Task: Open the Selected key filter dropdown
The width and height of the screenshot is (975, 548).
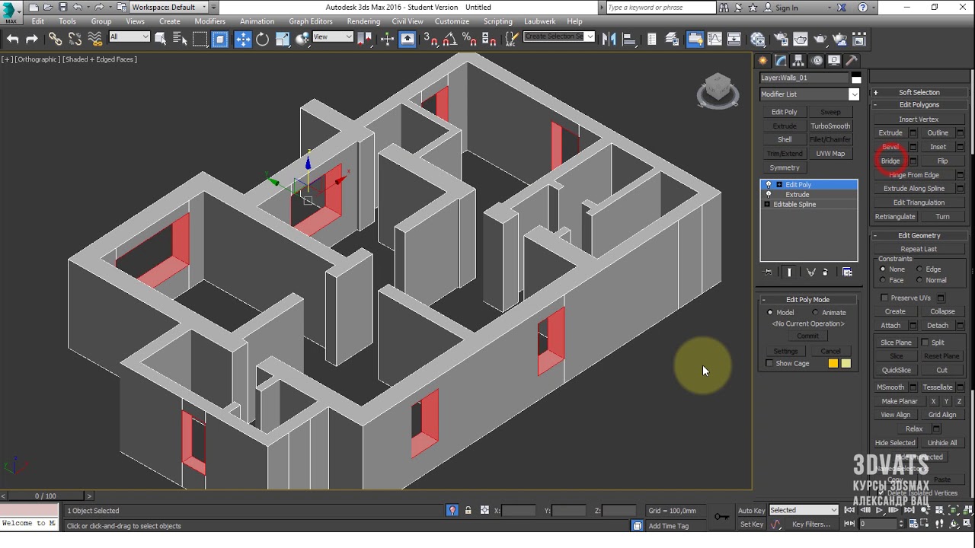Action: 803,510
